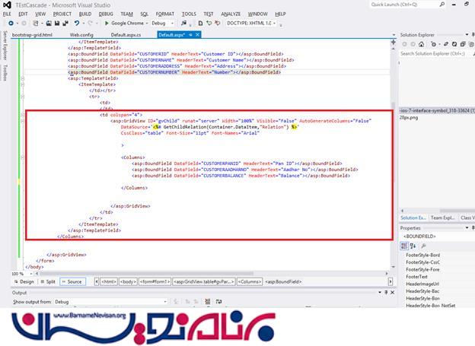Switch to the Web.config tab
The width and height of the screenshot is (475, 346).
point(81,35)
